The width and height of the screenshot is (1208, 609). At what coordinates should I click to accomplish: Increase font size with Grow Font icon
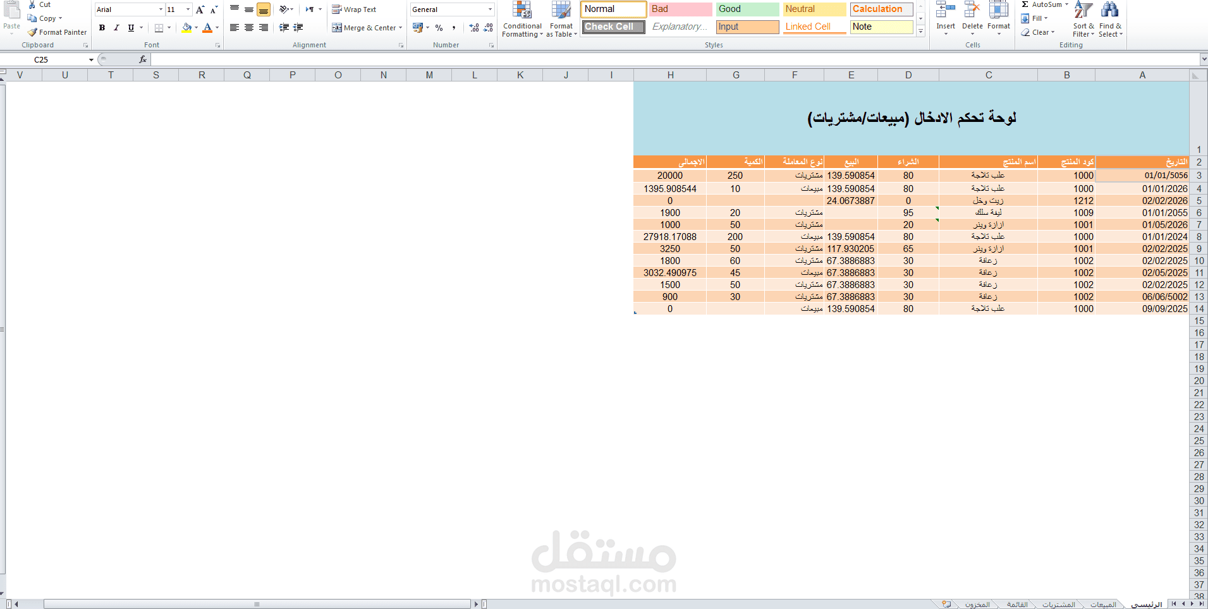[200, 9]
